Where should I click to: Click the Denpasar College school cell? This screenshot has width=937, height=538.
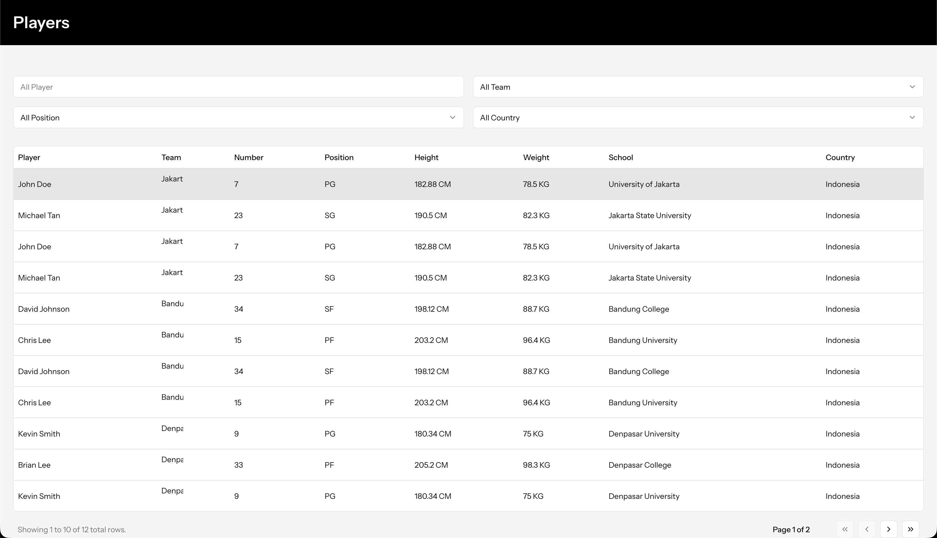pos(639,465)
